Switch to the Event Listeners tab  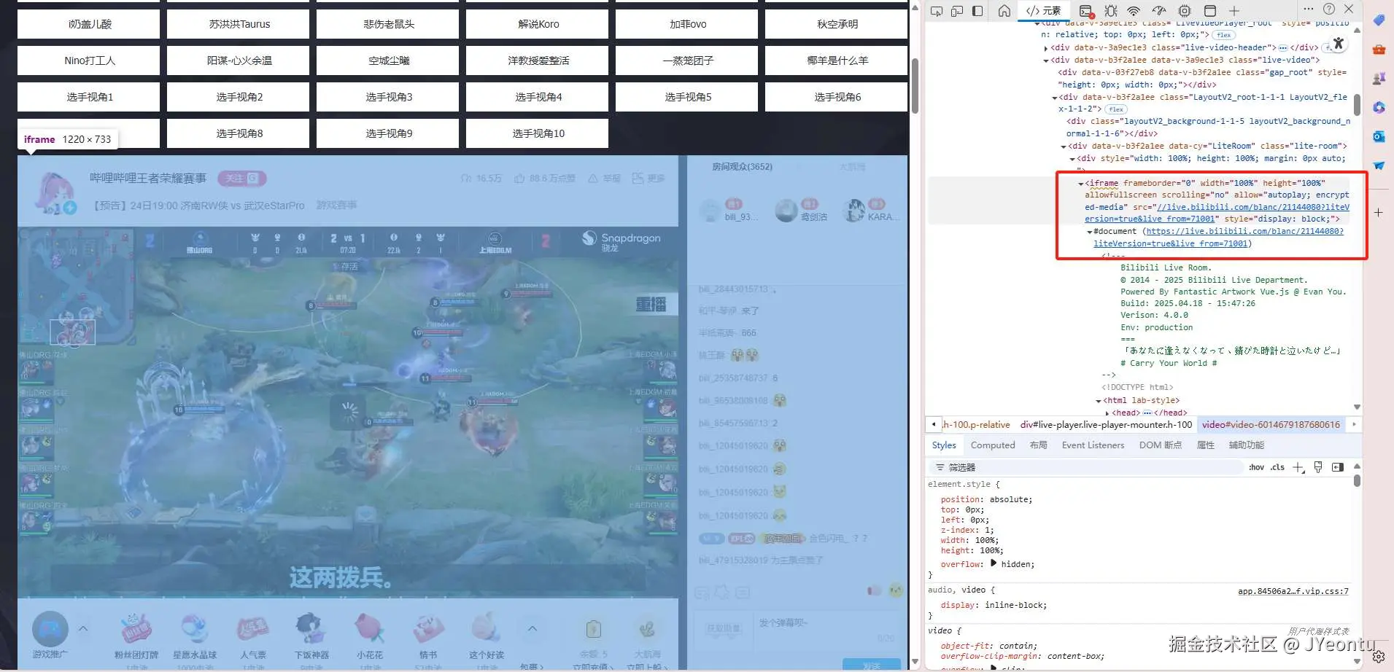pyautogui.click(x=1093, y=445)
